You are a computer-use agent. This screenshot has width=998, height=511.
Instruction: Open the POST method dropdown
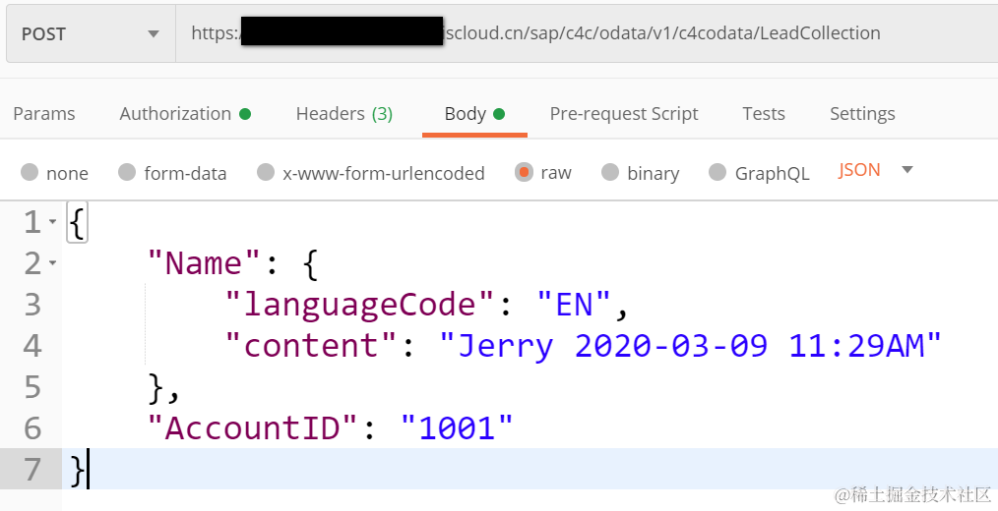pyautogui.click(x=91, y=33)
